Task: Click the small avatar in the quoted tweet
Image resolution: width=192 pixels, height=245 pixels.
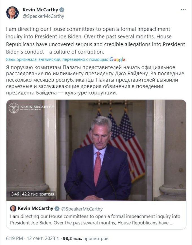Action: (x=13, y=209)
